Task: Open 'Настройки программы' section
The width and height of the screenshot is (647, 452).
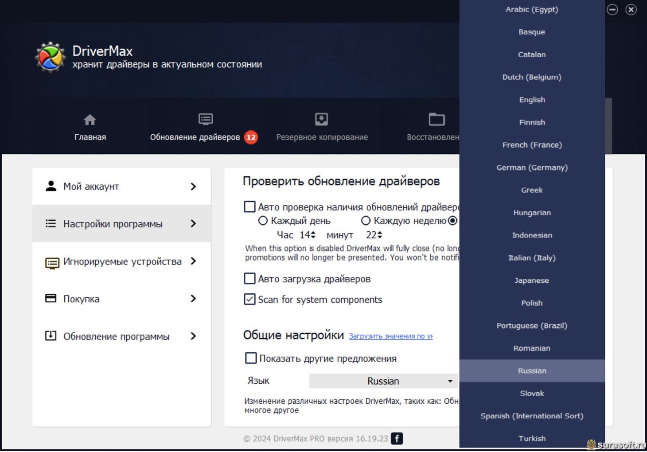Action: [121, 224]
